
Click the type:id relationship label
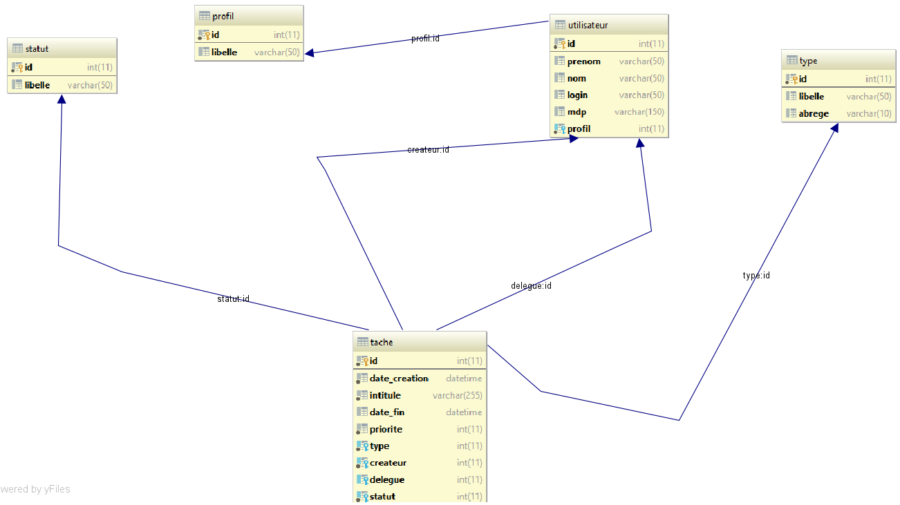click(x=756, y=276)
